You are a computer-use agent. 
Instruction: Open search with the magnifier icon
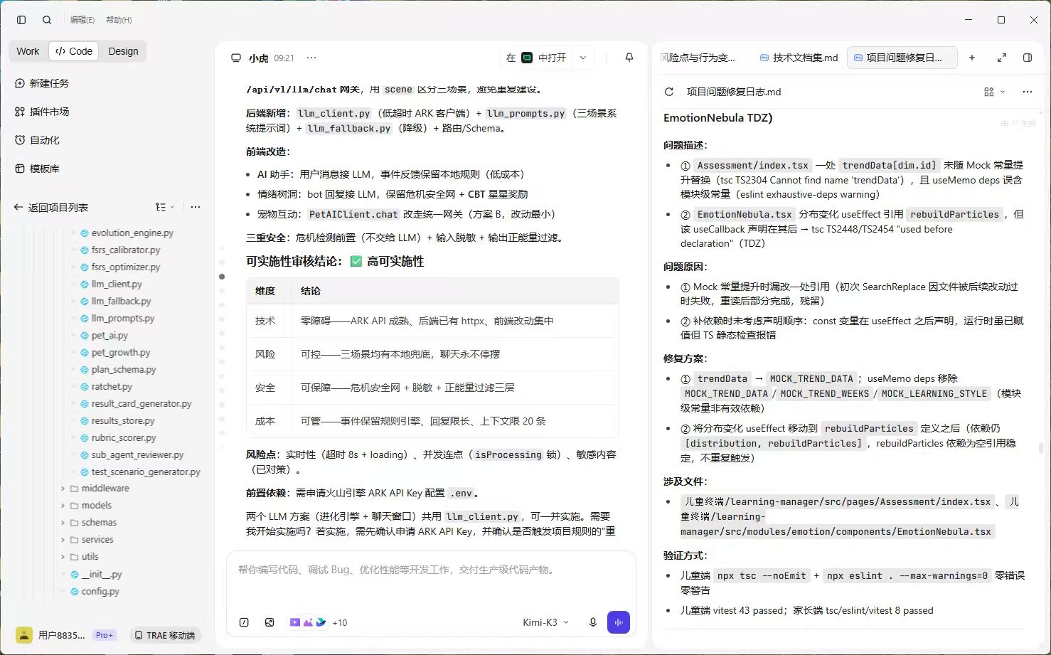(x=47, y=20)
